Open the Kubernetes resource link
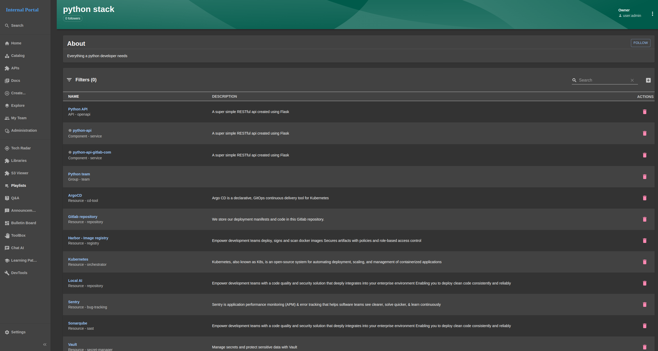 78,259
